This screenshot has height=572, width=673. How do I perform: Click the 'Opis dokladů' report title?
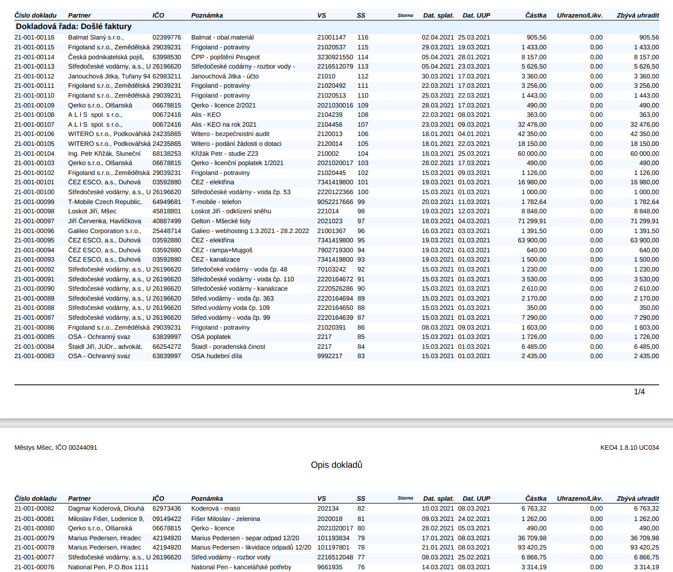click(x=336, y=465)
